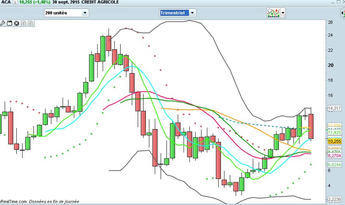Click the partially visible icon at right toolbar edge
The height and width of the screenshot is (205, 345).
343,13
